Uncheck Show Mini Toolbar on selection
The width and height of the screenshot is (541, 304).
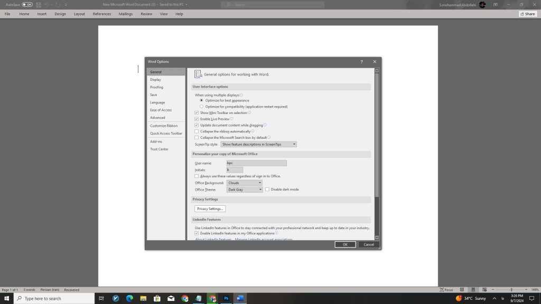(197, 112)
